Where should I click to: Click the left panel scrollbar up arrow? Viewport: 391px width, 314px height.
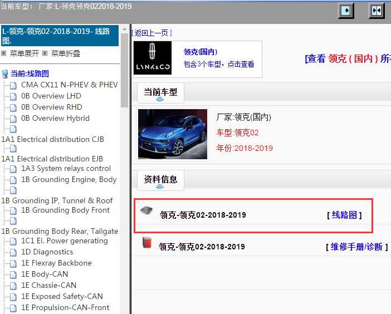[x=124, y=29]
